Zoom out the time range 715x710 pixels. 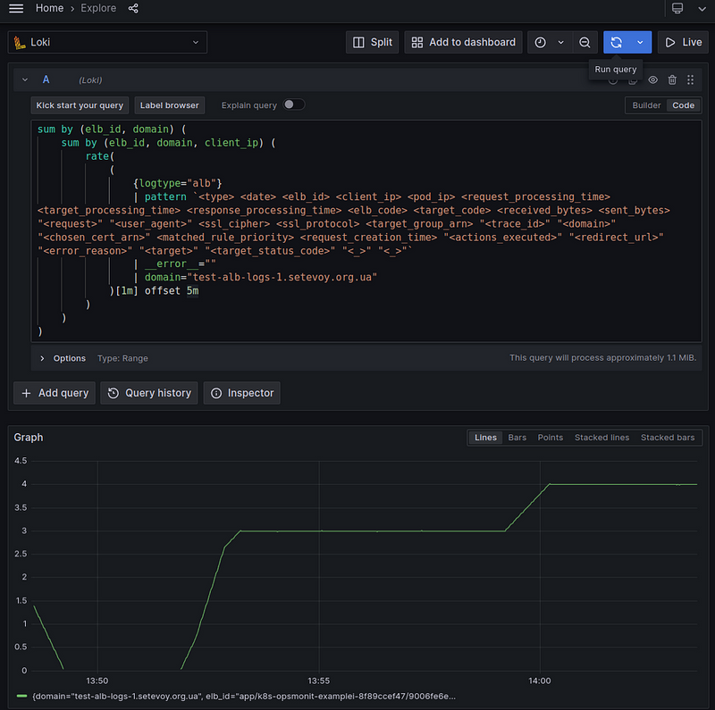pos(585,42)
